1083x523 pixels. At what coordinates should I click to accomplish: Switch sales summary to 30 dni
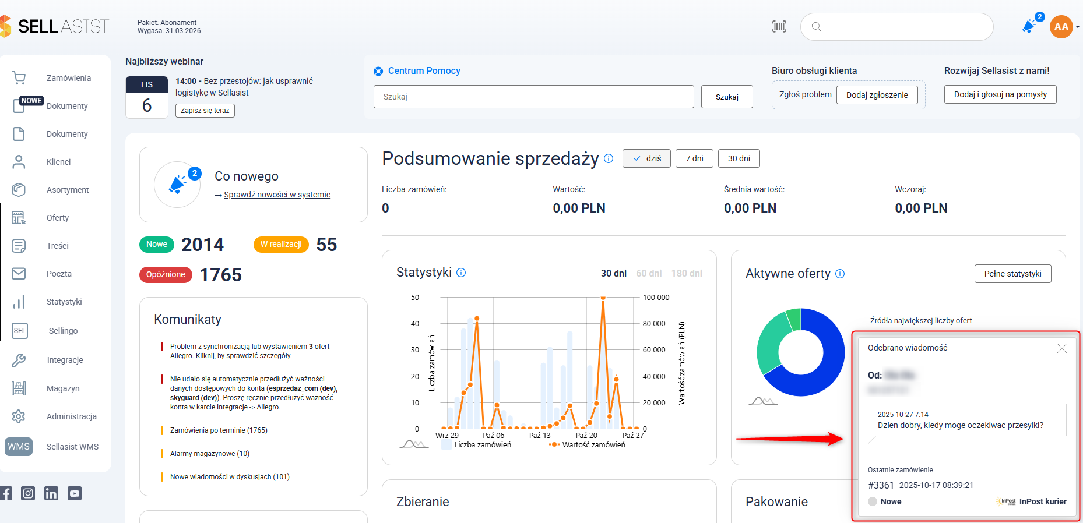[739, 158]
